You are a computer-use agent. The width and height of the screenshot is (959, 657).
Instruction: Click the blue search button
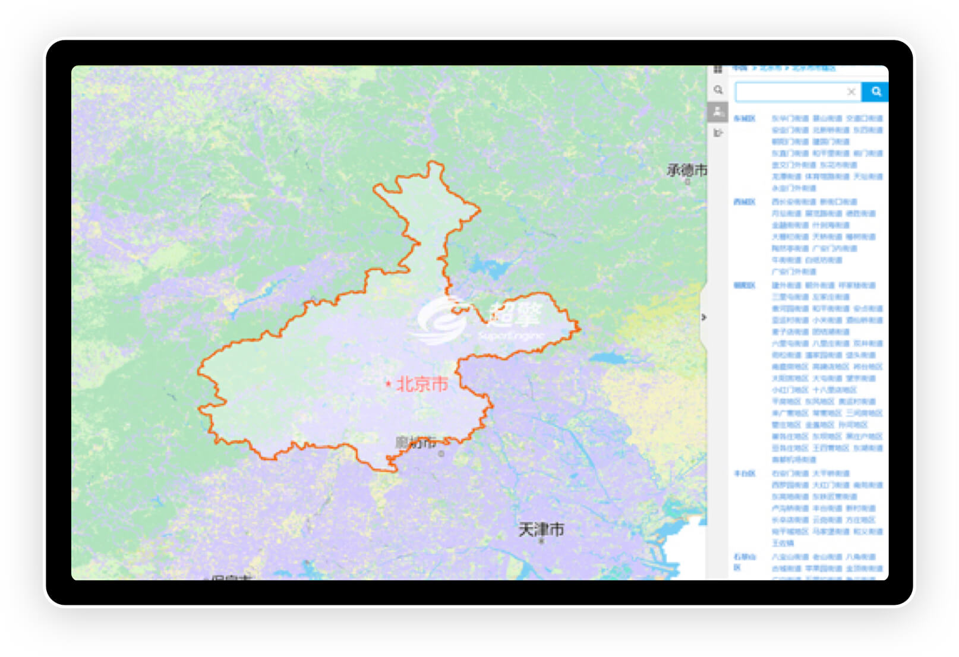click(x=875, y=91)
